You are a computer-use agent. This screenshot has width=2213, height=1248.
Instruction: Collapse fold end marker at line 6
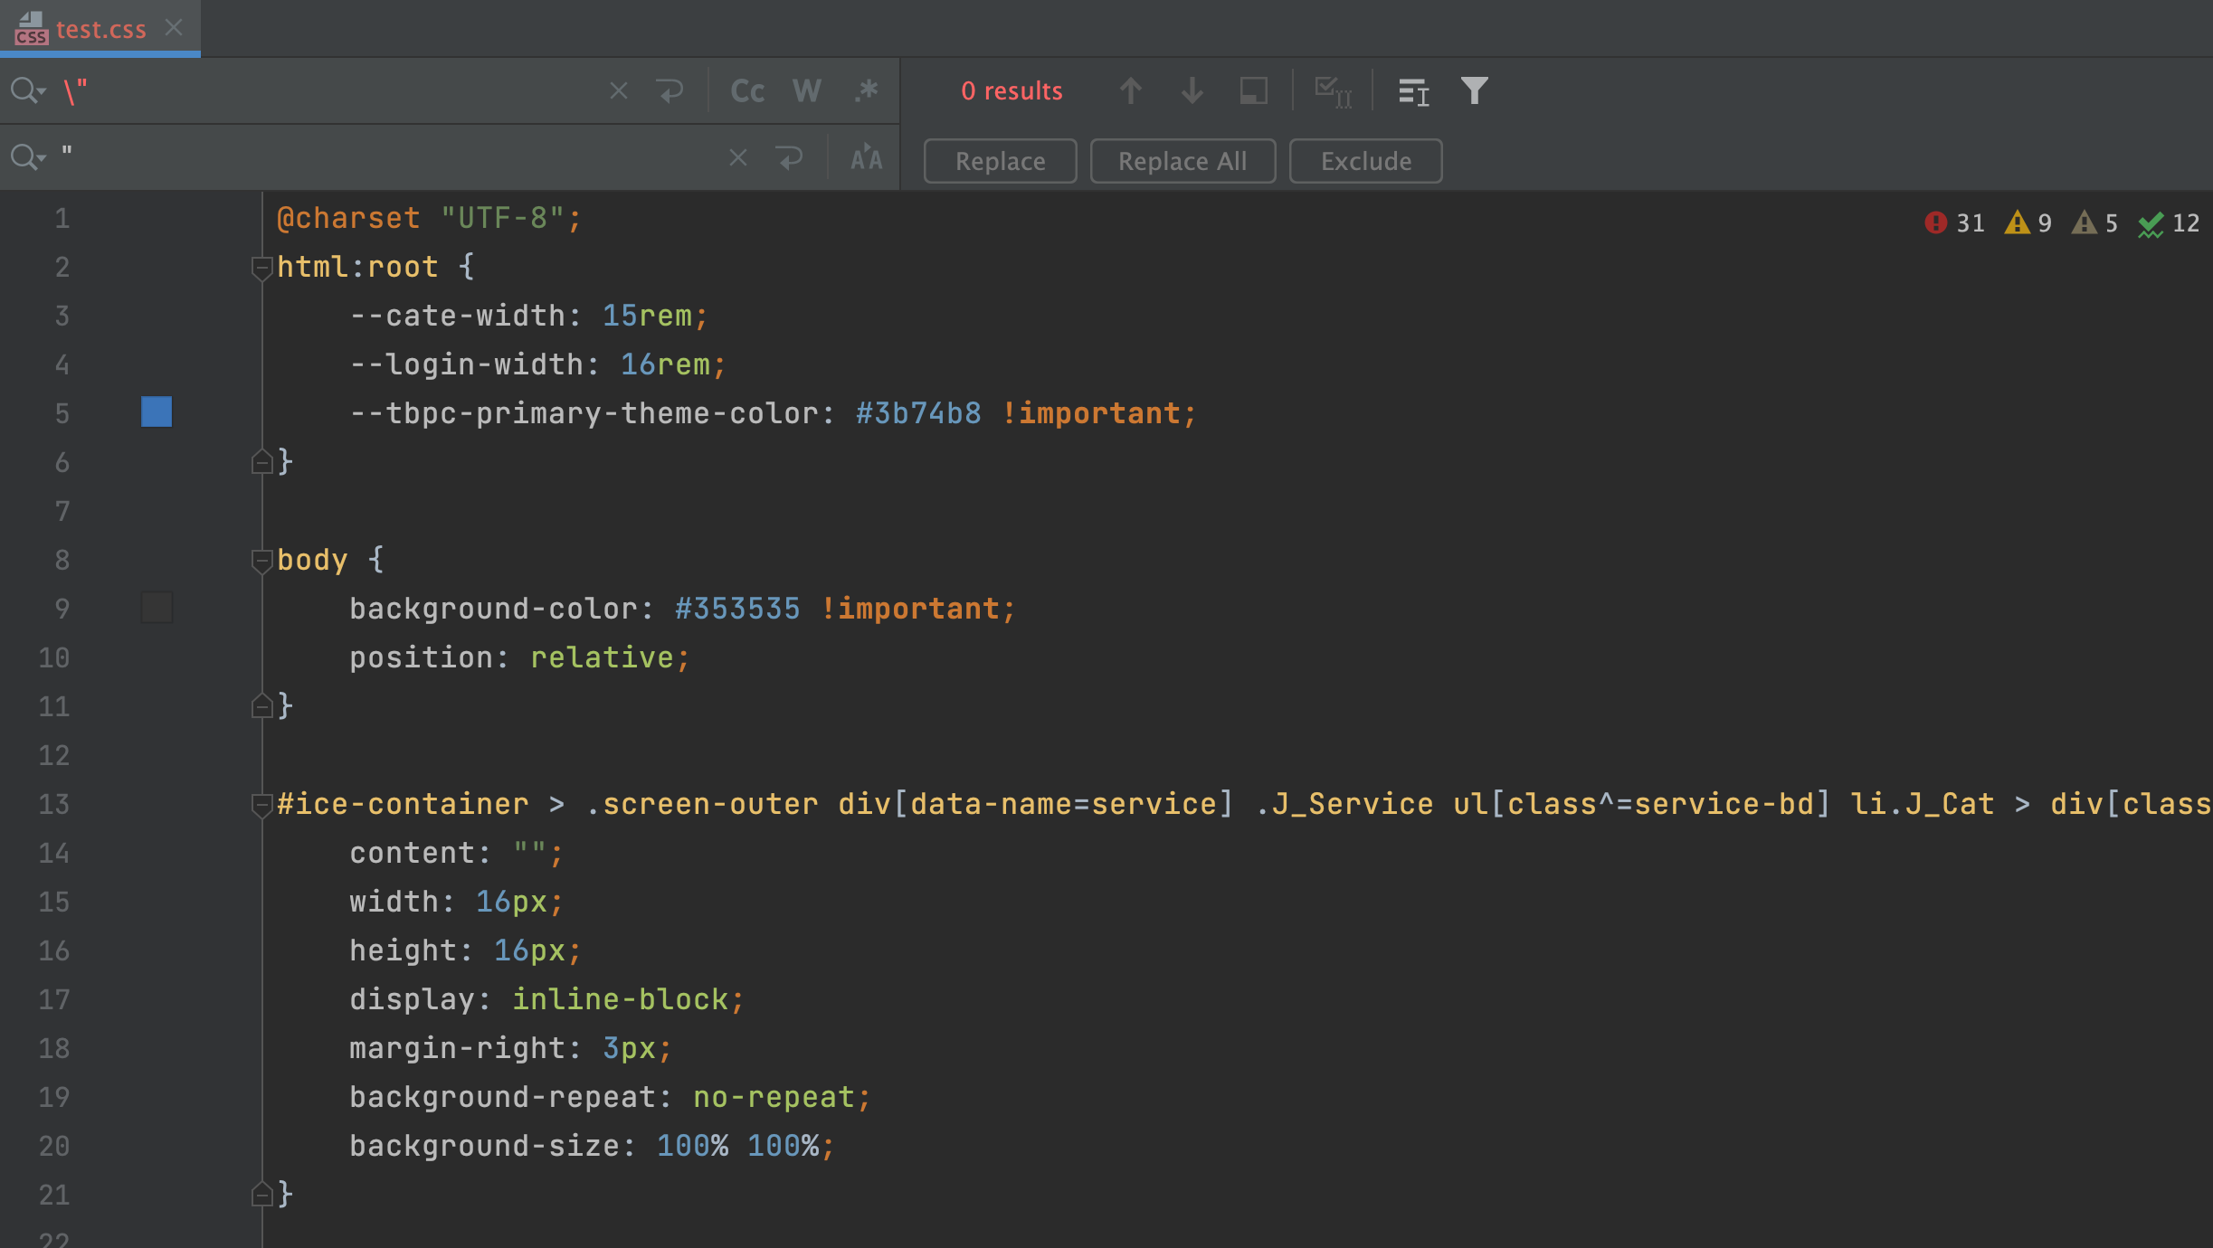point(261,462)
